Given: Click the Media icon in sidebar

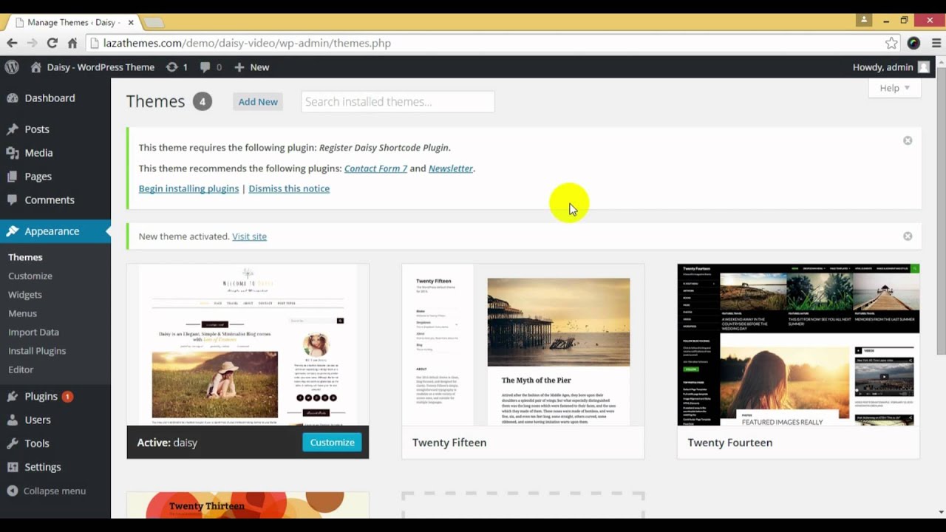Looking at the screenshot, I should coord(13,153).
